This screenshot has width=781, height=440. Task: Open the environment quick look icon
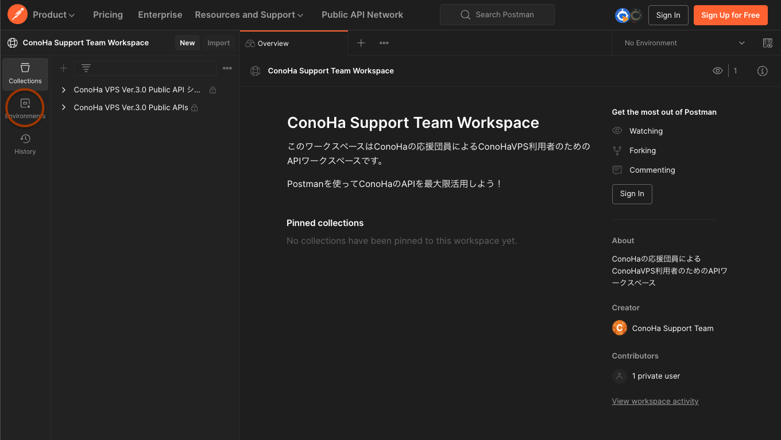pyautogui.click(x=767, y=43)
